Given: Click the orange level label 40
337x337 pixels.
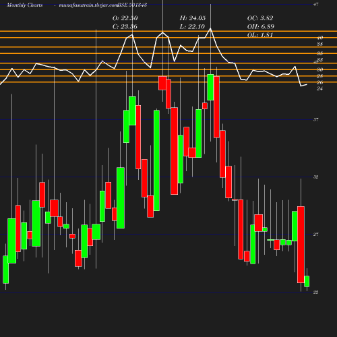Looking at the screenshot, I should click(320, 38).
